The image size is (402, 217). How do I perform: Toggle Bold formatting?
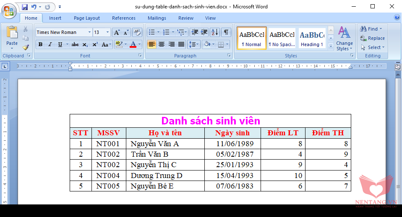click(x=40, y=44)
